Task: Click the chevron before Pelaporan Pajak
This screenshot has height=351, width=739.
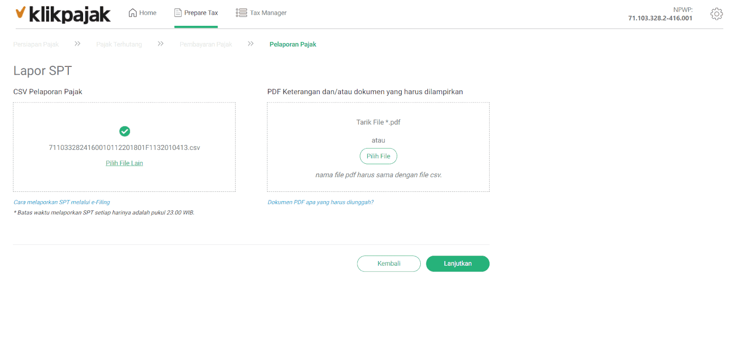Action: (251, 44)
